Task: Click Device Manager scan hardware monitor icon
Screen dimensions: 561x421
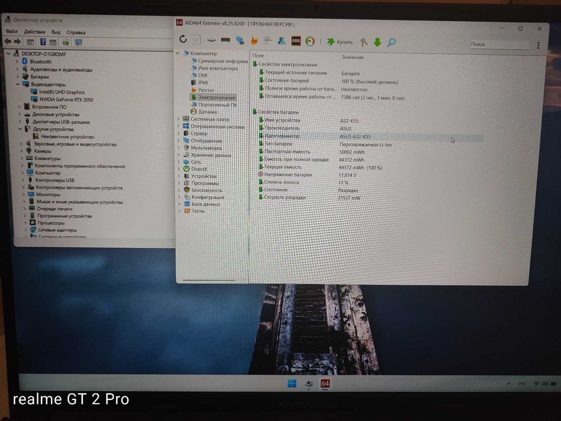Action: pos(79,42)
